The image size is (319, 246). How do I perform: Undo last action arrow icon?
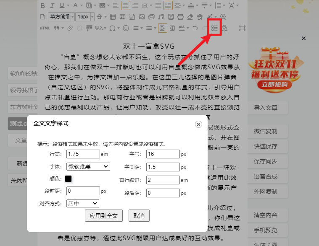(195, 28)
